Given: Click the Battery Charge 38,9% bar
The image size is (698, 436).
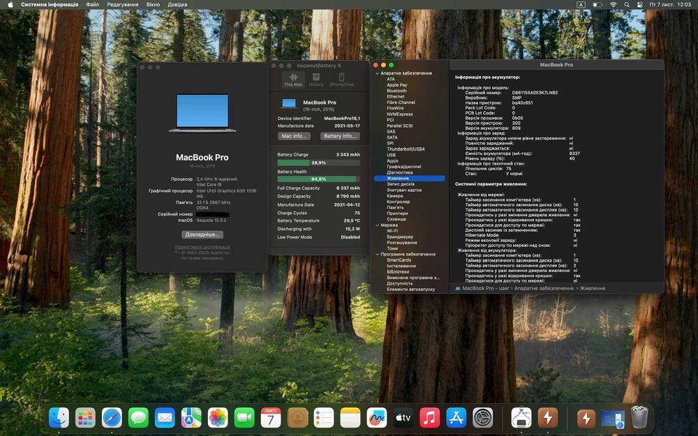Looking at the screenshot, I should pyautogui.click(x=318, y=163).
